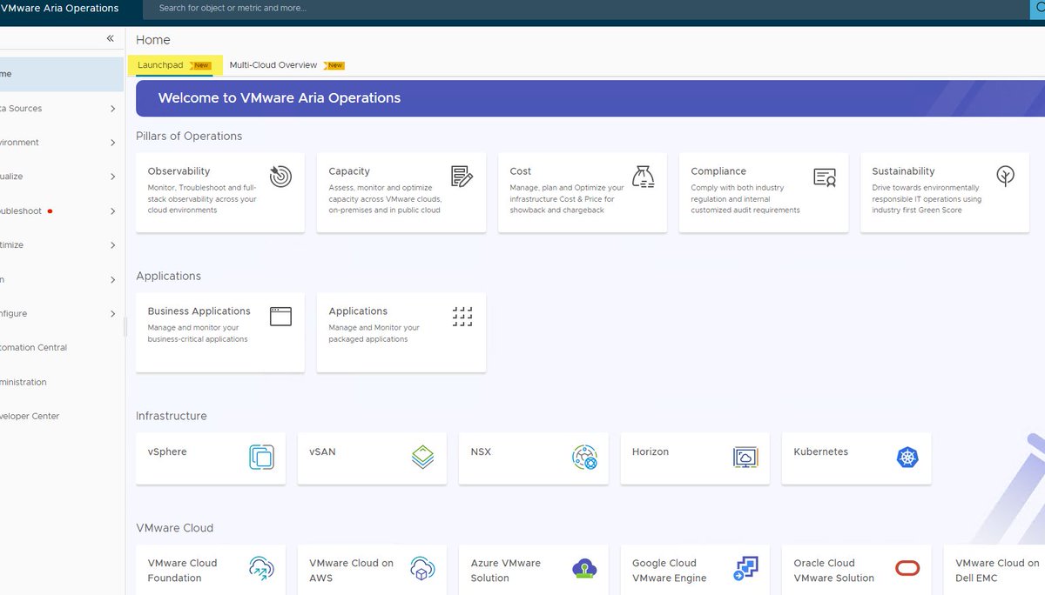Click the VMware Cloud on AWS icon
Viewport: 1045px width, 595px height.
[x=422, y=569]
